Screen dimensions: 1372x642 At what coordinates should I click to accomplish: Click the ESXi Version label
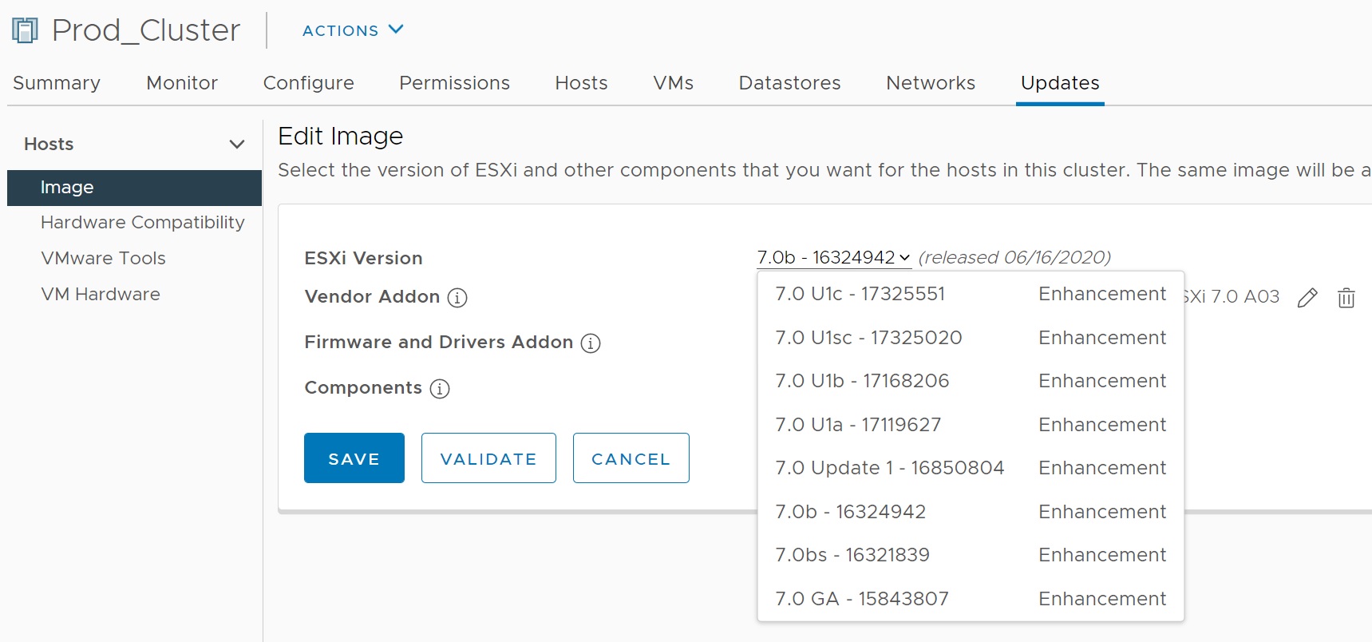tap(363, 259)
